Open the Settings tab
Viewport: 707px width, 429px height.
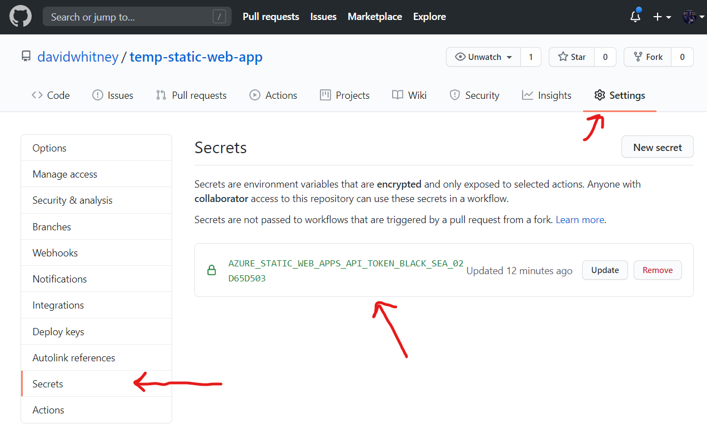619,95
